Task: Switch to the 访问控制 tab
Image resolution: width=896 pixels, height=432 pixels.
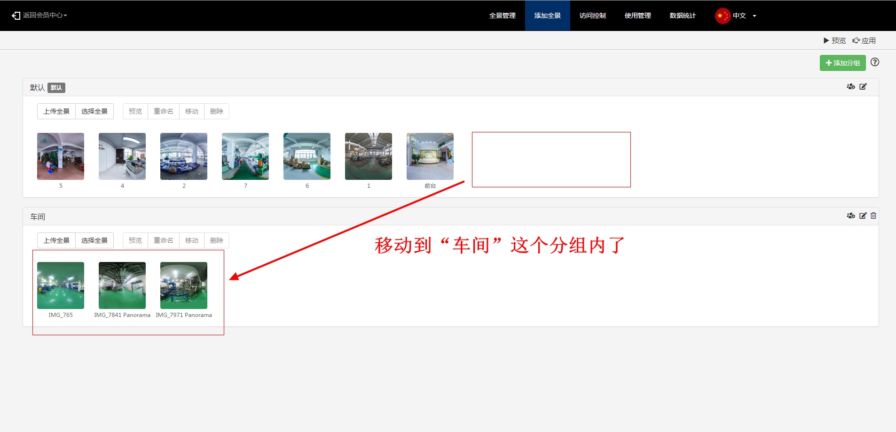Action: pos(592,16)
